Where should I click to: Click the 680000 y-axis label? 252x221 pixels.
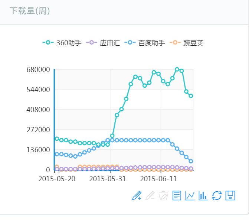click(38, 70)
